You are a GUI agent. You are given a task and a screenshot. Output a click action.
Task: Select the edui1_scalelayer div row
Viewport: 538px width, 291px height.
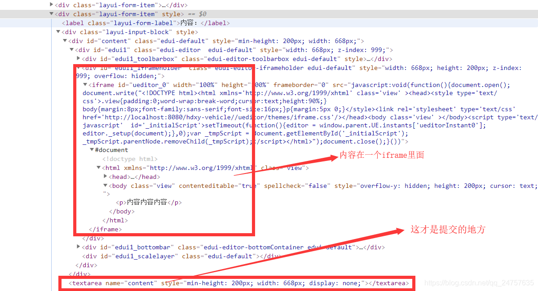(x=181, y=256)
